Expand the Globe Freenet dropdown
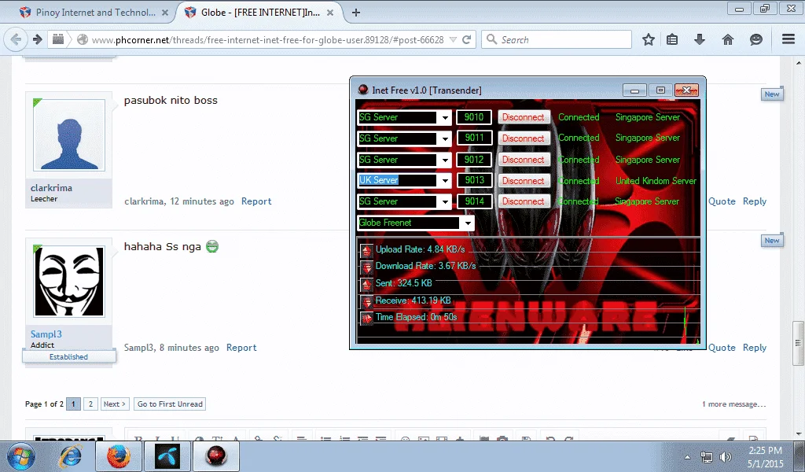 [x=467, y=223]
